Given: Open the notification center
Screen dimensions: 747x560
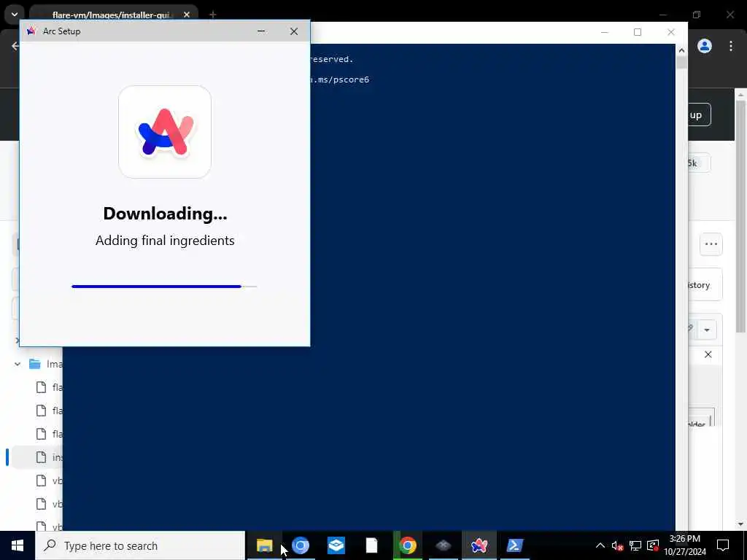Looking at the screenshot, I should click(x=723, y=545).
